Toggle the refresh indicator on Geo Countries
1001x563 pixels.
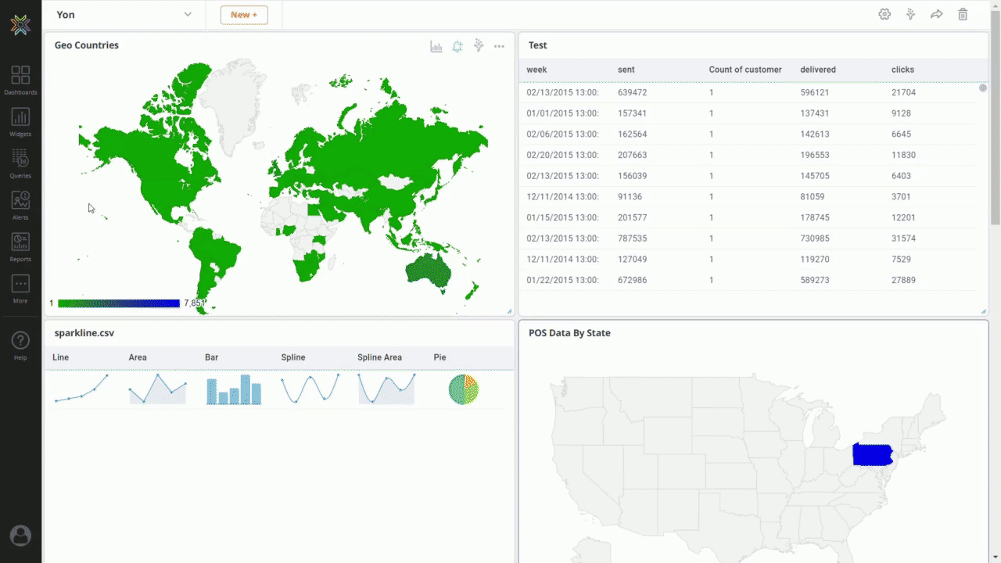[x=457, y=46]
